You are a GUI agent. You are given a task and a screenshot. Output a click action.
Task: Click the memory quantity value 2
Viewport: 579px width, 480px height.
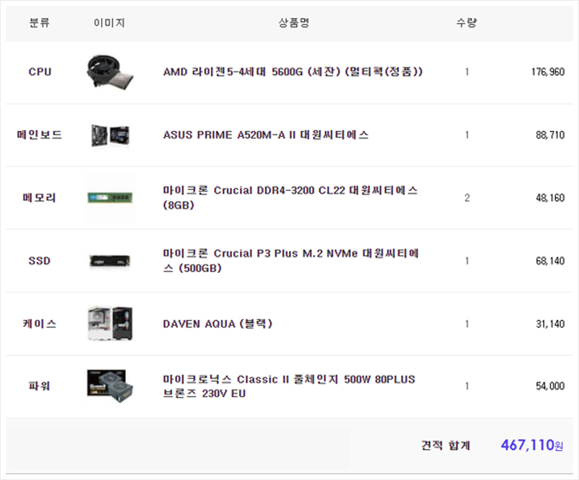467,198
